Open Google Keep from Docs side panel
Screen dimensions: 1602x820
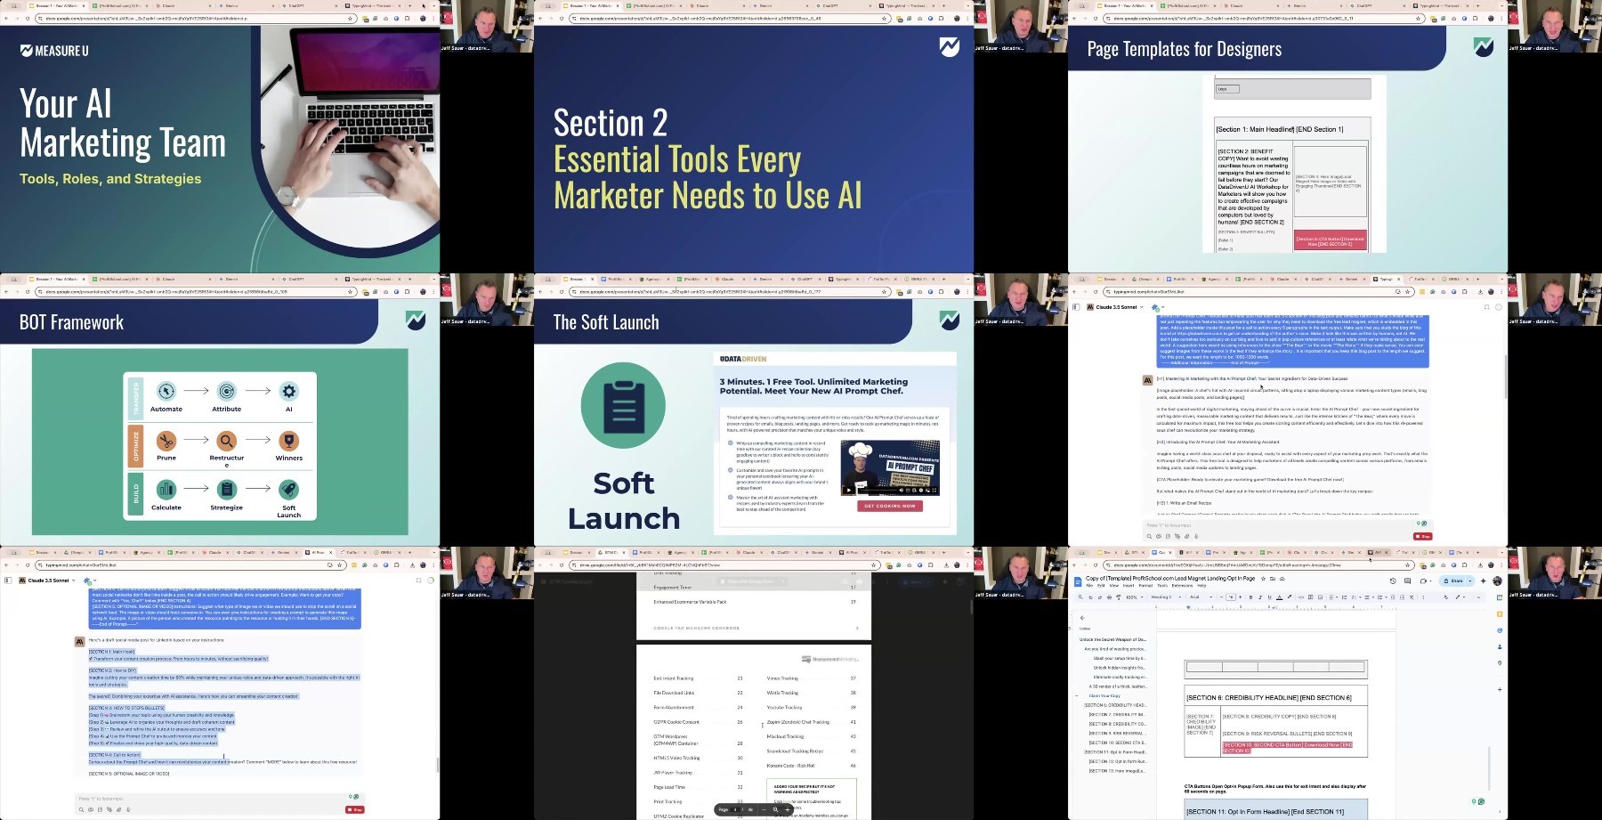(1500, 614)
